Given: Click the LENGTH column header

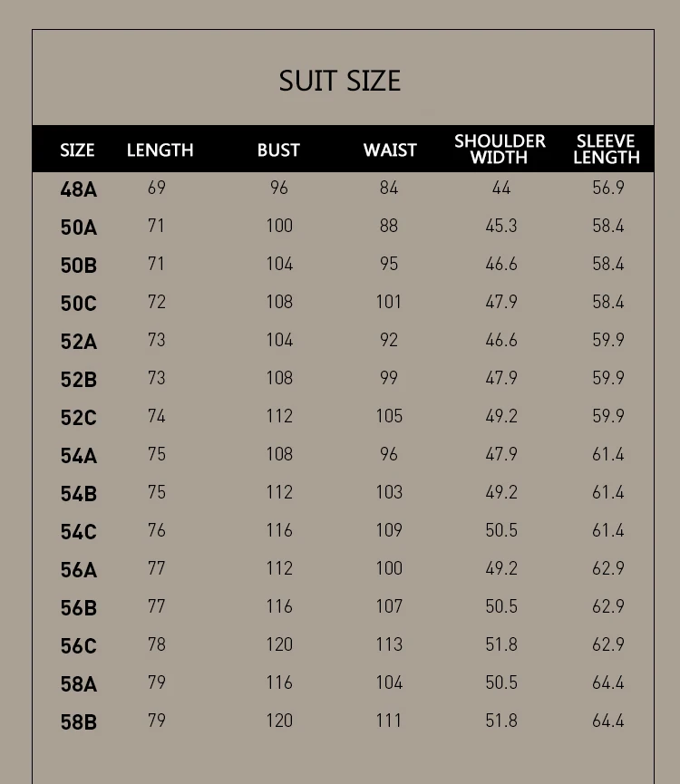Looking at the screenshot, I should (x=160, y=150).
